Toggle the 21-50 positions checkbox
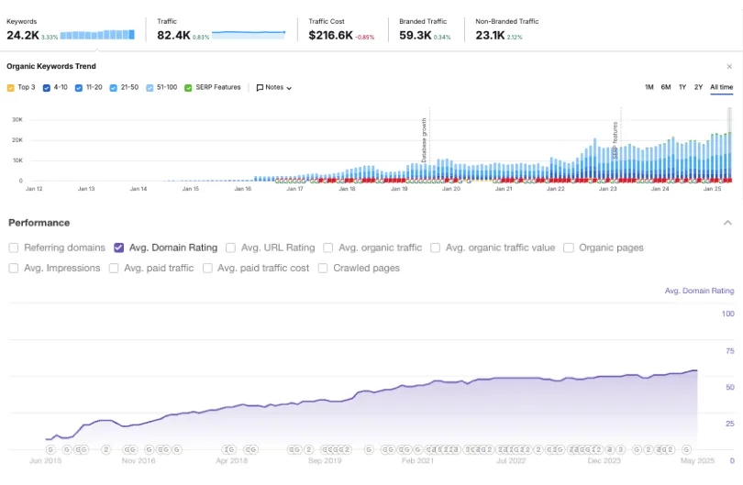 coord(113,88)
